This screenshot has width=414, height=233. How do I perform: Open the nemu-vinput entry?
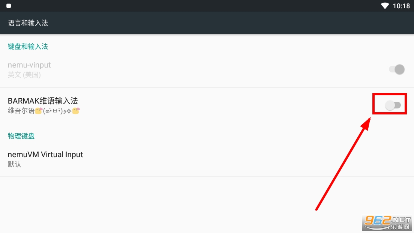(x=29, y=65)
